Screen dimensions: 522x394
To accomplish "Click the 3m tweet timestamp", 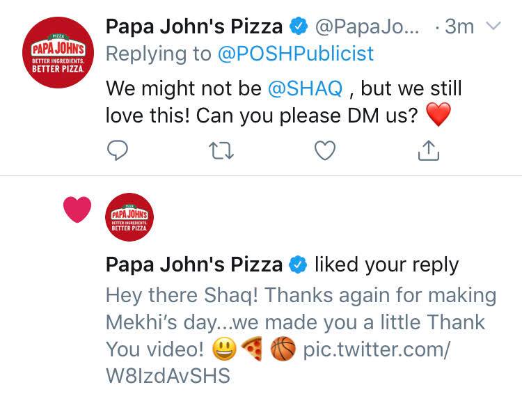I will point(459,26).
